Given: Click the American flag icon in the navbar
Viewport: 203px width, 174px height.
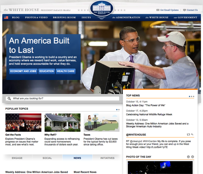Looking at the screenshot, I should click(6, 18).
